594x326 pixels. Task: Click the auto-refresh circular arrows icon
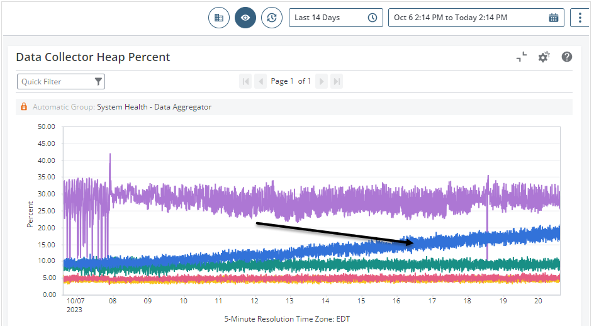coord(272,18)
